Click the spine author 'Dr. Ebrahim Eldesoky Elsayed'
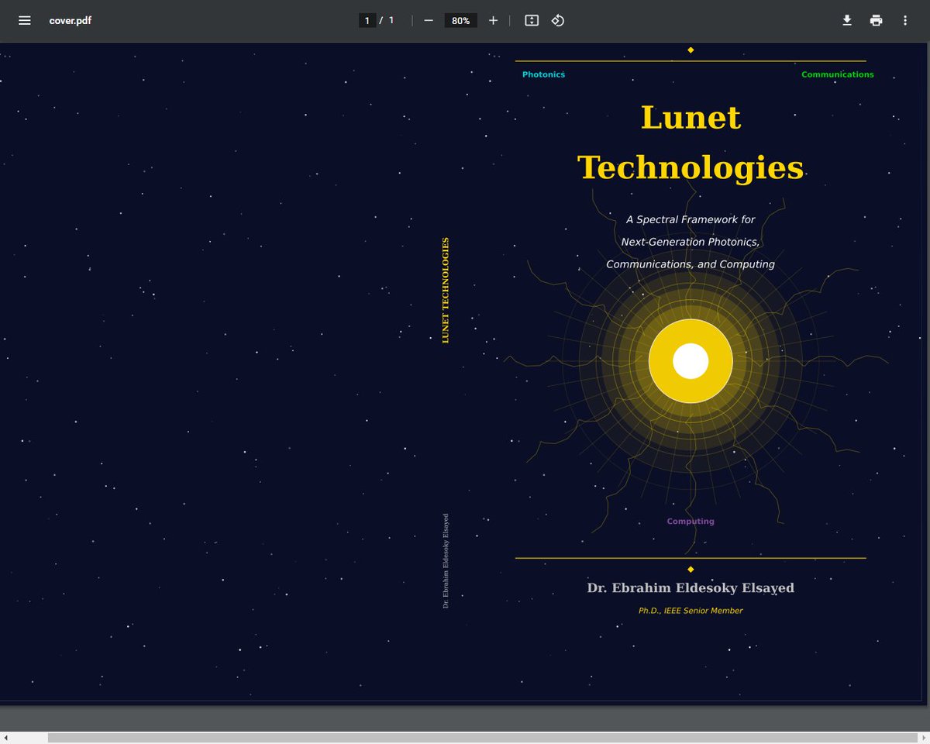 click(446, 560)
